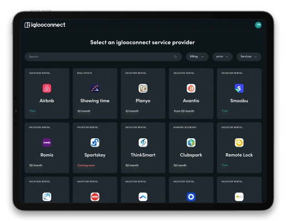The image size is (286, 221).
Task: Open the price filter dropdown
Action: coord(223,57)
